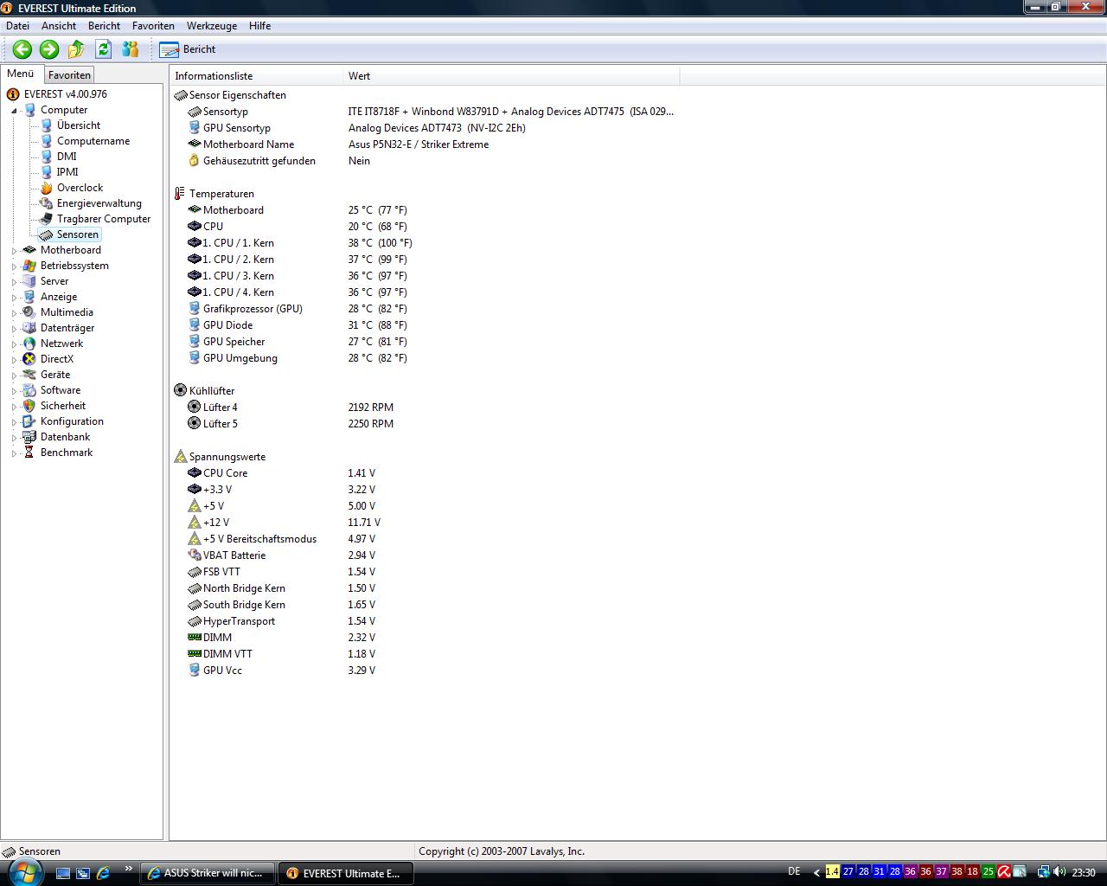Open the Werkzeuge menu

(211, 26)
